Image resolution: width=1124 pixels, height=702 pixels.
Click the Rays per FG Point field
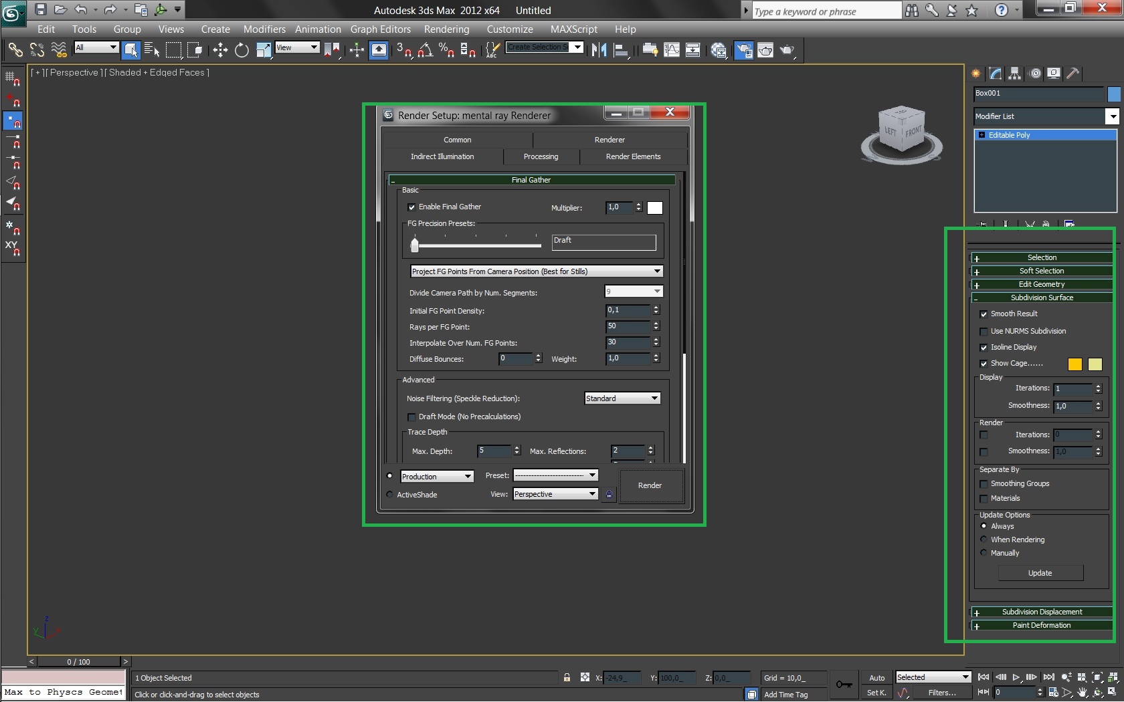click(628, 326)
